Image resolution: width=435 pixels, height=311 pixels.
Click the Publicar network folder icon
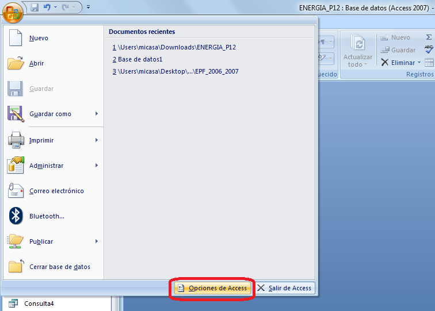pyautogui.click(x=16, y=241)
